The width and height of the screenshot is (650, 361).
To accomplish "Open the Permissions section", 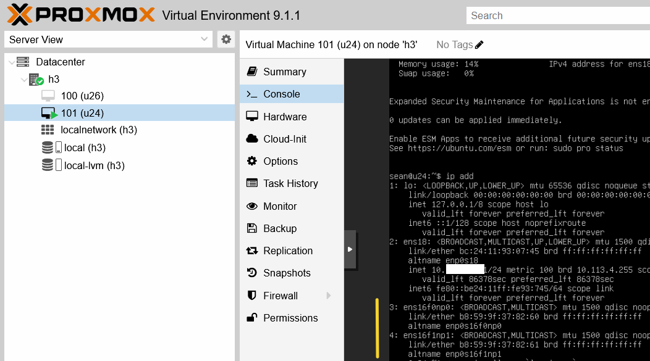I will click(x=292, y=318).
